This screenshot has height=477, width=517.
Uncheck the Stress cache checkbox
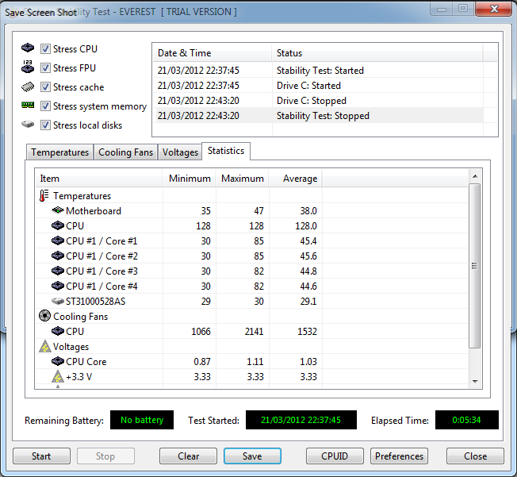tap(45, 87)
